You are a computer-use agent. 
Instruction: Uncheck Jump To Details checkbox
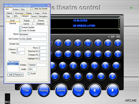pos(20,31)
